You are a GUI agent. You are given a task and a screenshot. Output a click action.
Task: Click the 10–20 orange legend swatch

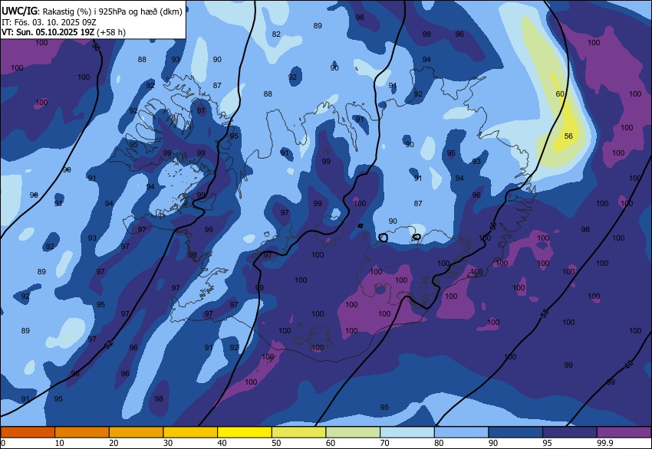click(x=82, y=432)
